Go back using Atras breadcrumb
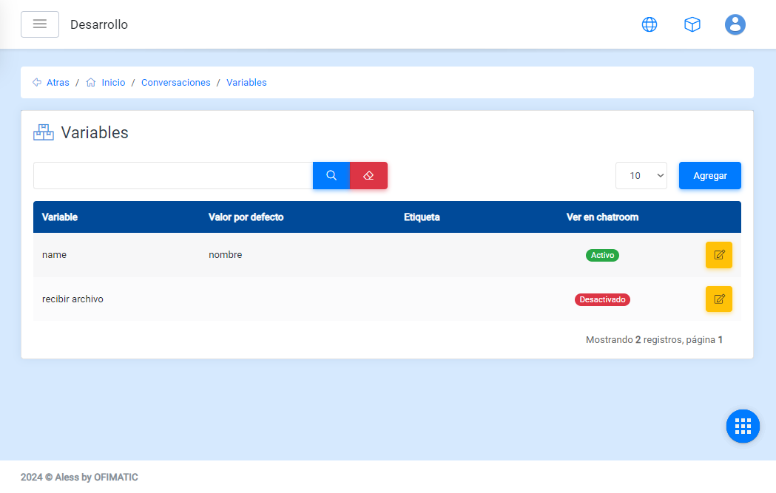This screenshot has width=776, height=493. click(57, 83)
